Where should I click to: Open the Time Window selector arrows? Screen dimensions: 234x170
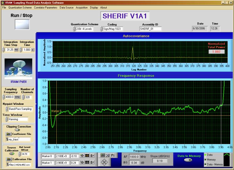pyautogui.click(x=6, y=119)
